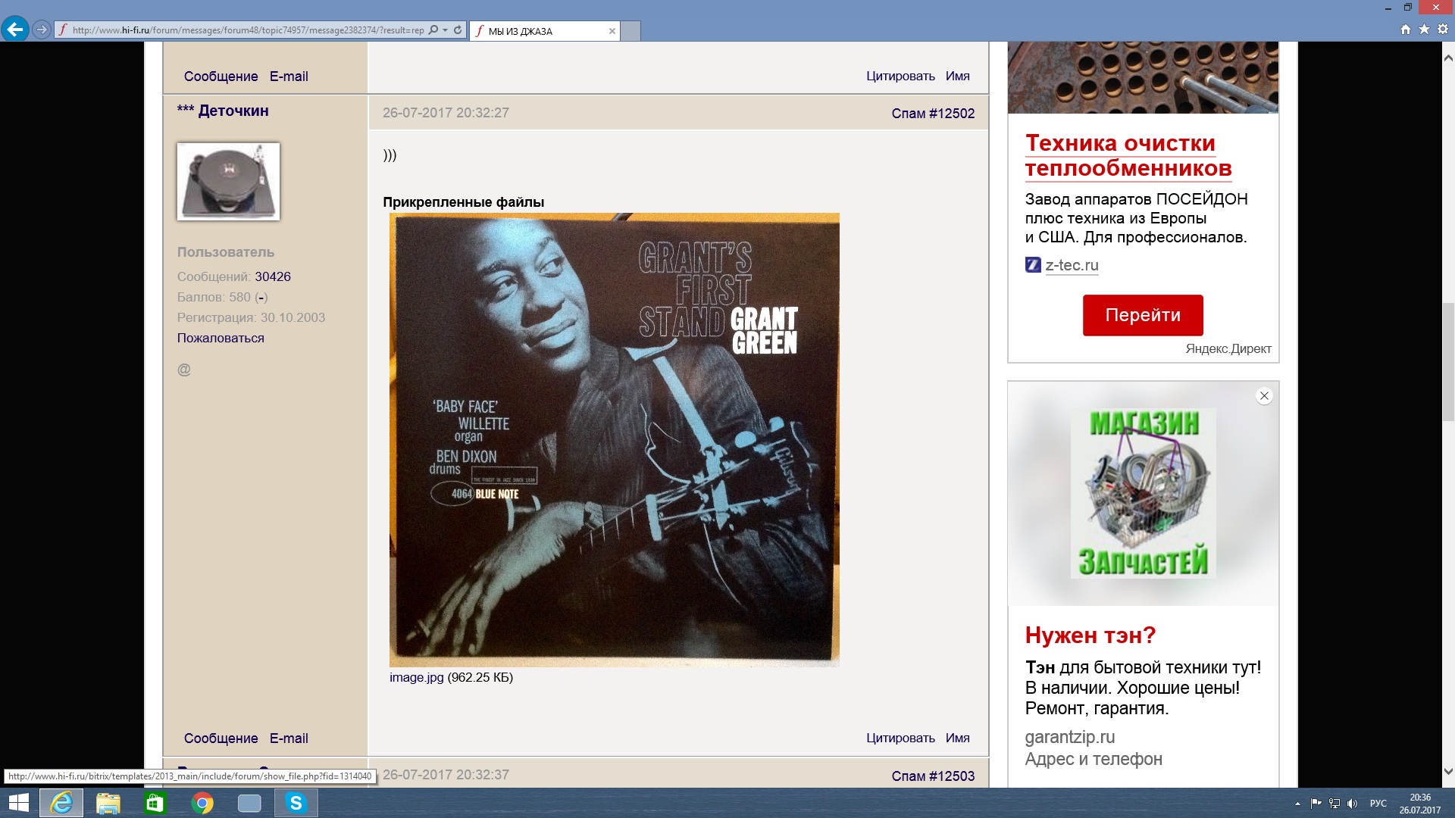Open Google Chrome from the taskbar
The image size is (1455, 818).
pos(202,803)
